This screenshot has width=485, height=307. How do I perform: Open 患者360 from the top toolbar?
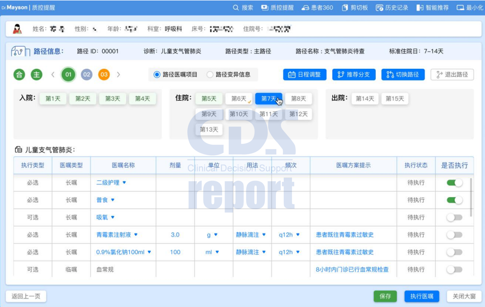318,7
